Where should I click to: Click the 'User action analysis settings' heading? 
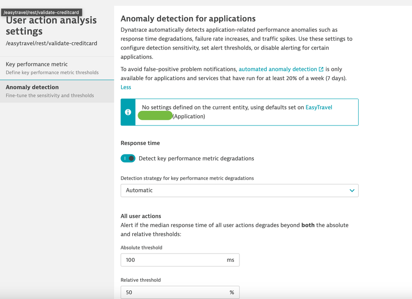pos(51,26)
